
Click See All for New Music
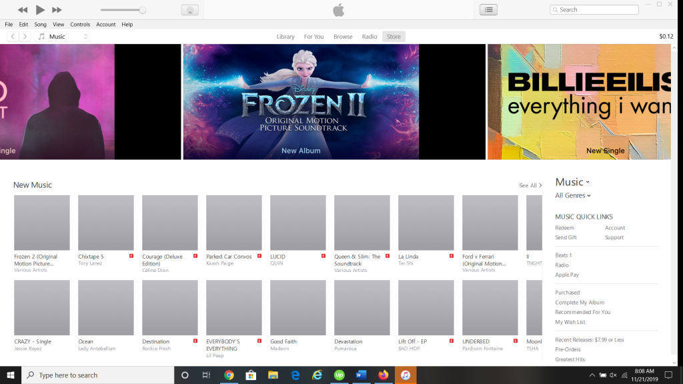pyautogui.click(x=530, y=185)
